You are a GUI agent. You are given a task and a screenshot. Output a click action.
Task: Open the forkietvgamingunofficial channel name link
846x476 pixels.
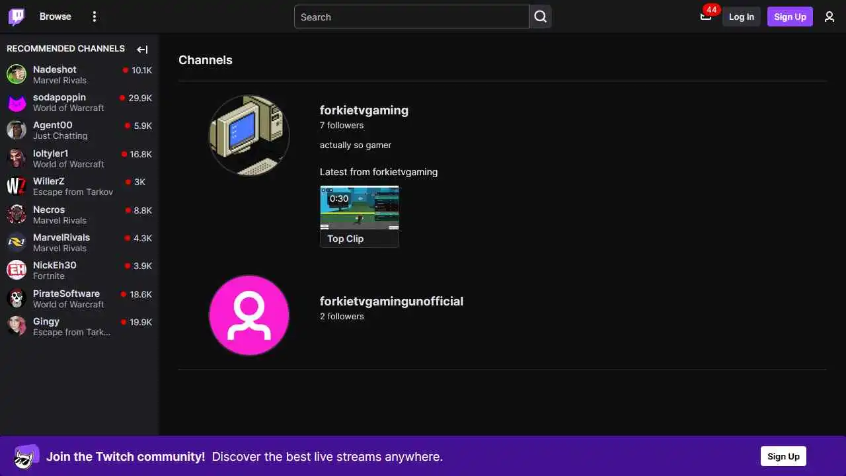tap(391, 301)
